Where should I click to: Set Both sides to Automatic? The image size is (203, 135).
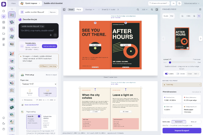179,122
